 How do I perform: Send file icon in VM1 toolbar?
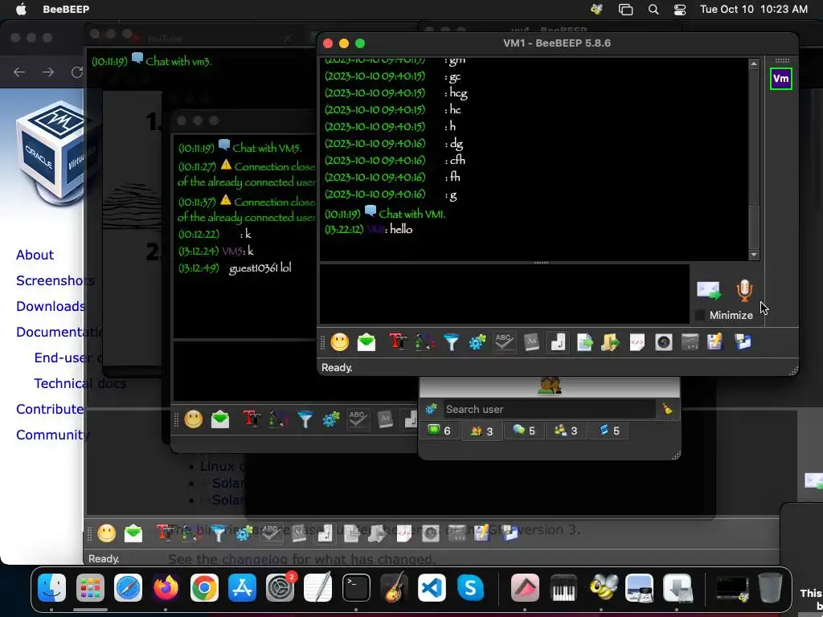tap(584, 342)
